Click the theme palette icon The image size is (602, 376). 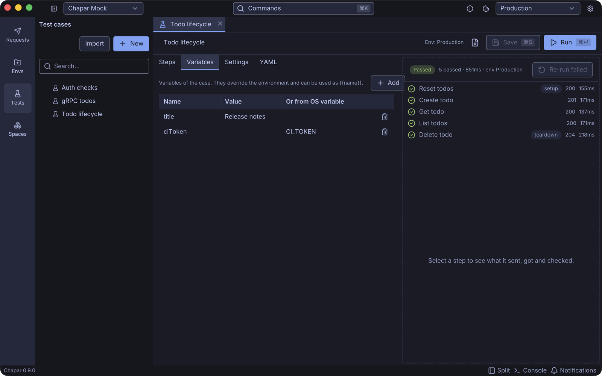point(486,8)
